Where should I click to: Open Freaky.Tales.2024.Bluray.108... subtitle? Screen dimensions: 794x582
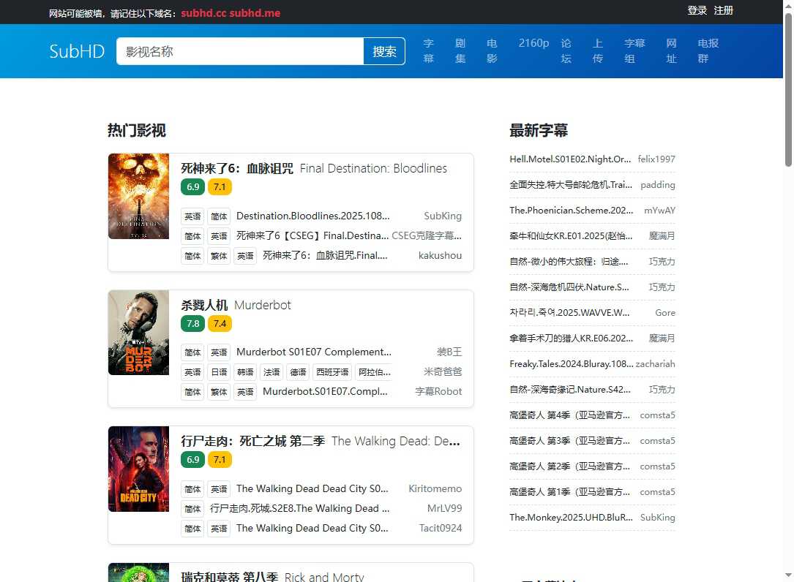point(572,364)
